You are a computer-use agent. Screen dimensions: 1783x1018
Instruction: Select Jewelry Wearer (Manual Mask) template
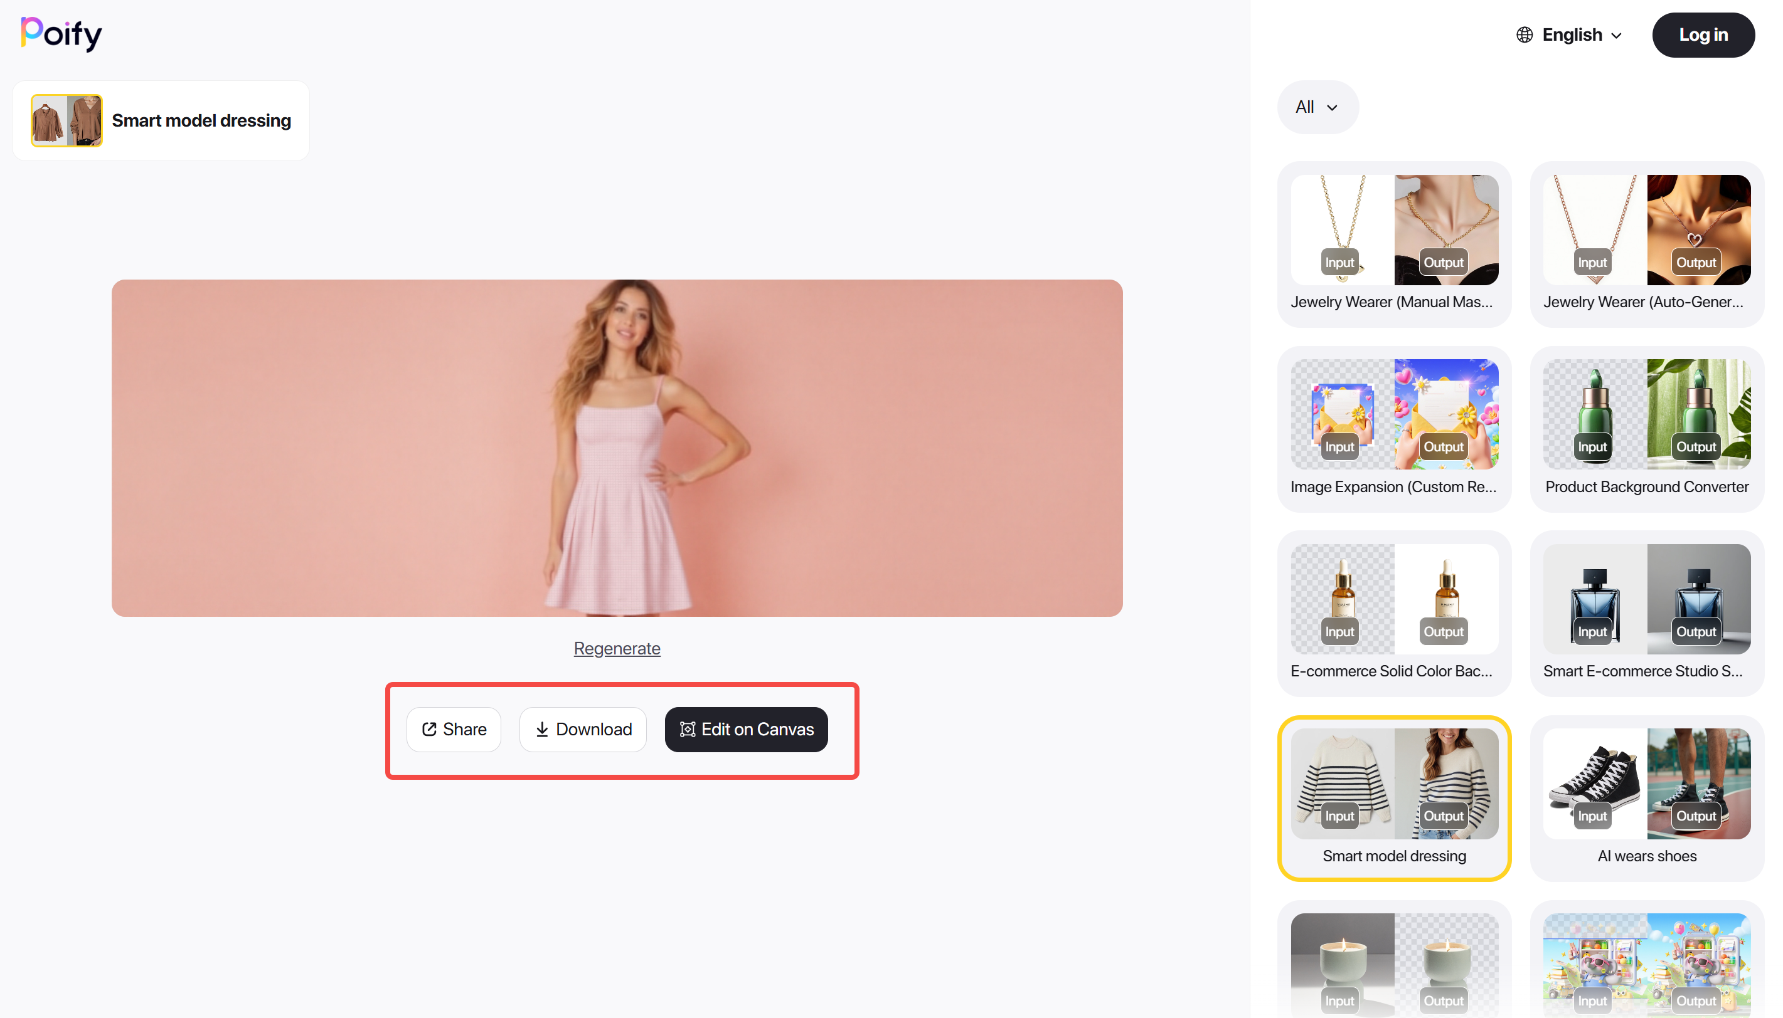1393,243
